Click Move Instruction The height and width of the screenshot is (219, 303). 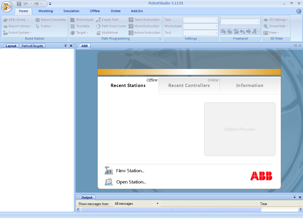144,26
